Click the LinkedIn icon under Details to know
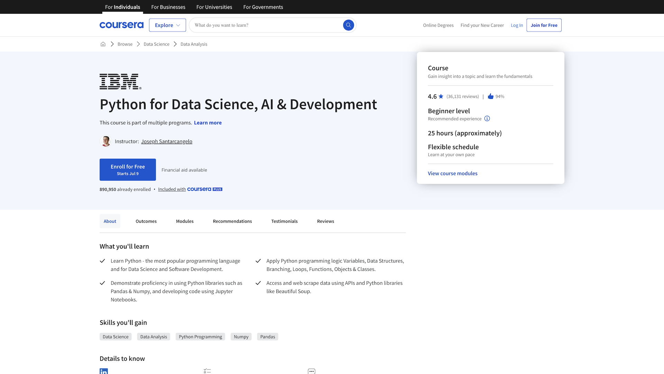664x374 pixels. 104,371
